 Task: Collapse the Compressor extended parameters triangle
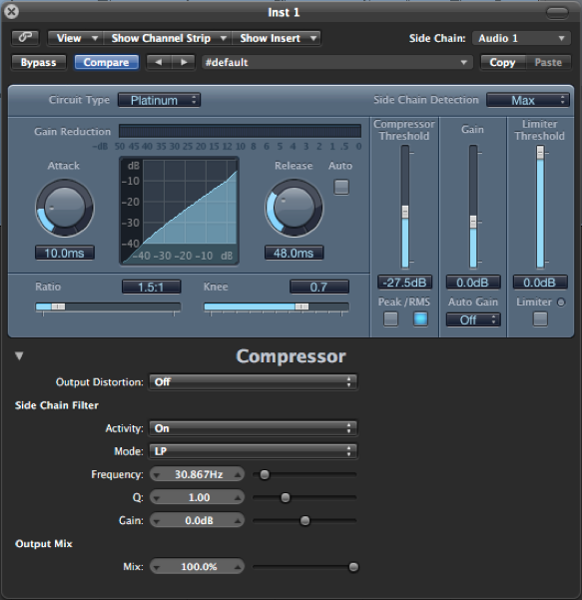[19, 355]
